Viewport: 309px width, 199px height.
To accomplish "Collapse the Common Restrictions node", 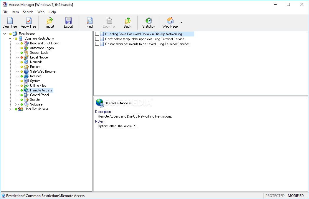I will pyautogui.click(x=10, y=39).
